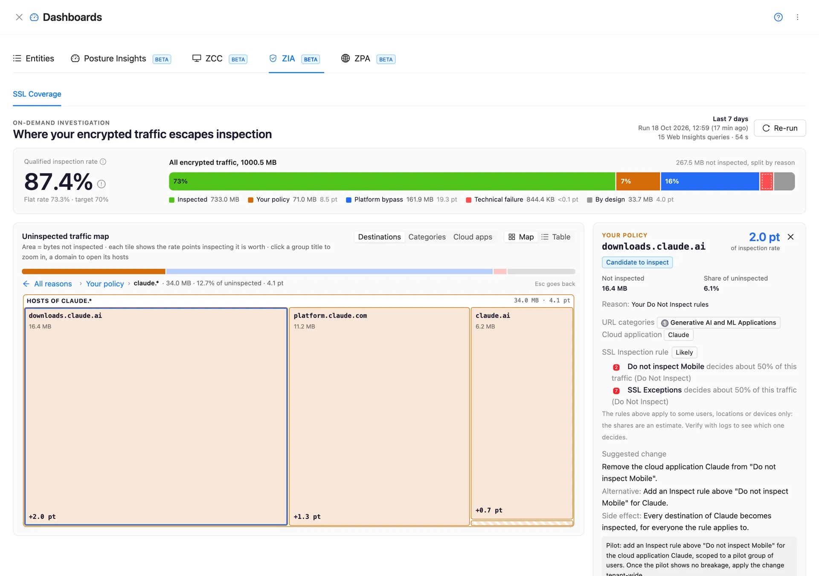Click the orange Your policy 7% bar segment
Screen dimensions: 819x576
638,181
